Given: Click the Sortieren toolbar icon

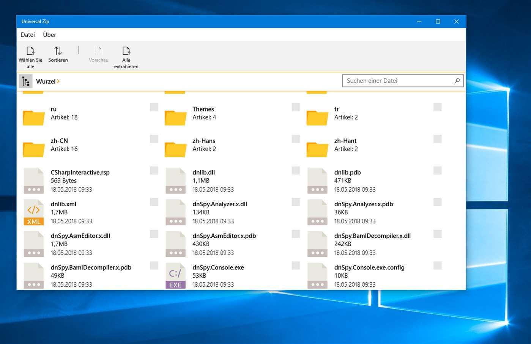Looking at the screenshot, I should pyautogui.click(x=58, y=50).
